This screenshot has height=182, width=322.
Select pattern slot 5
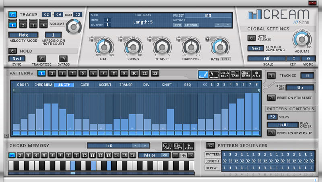[83, 73]
